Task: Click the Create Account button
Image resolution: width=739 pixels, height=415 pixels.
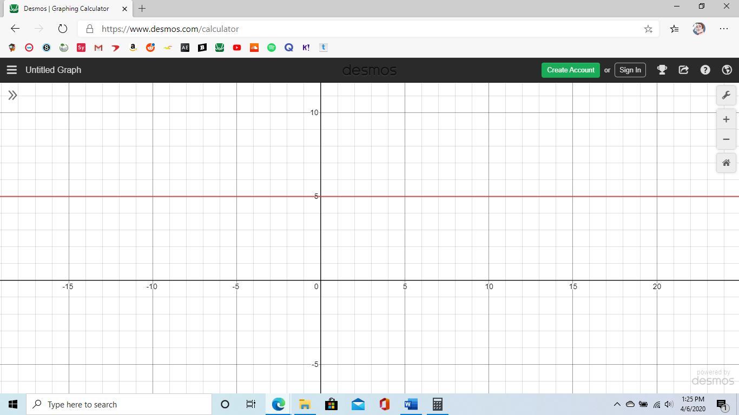Action: point(570,70)
